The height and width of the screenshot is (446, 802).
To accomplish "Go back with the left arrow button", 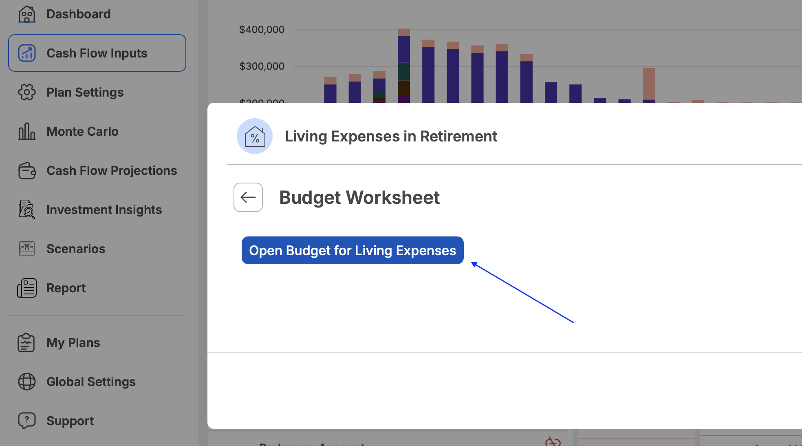I will pyautogui.click(x=248, y=197).
